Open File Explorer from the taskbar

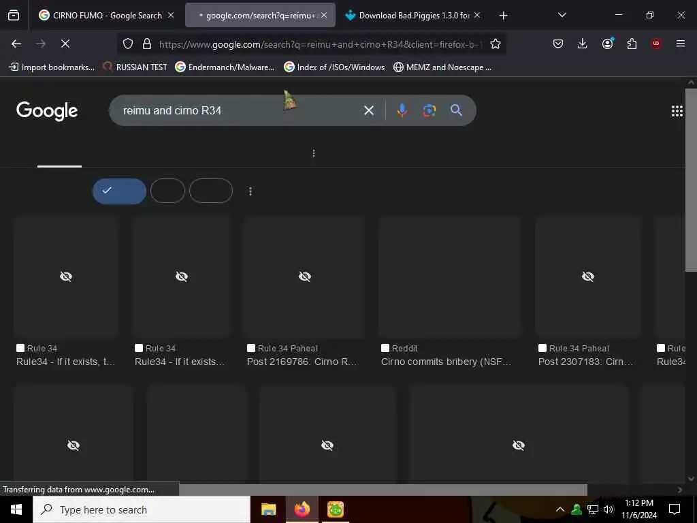click(x=268, y=509)
